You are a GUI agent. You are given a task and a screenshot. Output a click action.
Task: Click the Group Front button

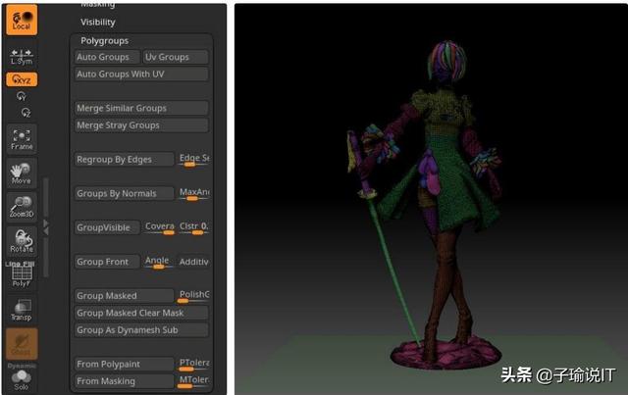click(107, 262)
